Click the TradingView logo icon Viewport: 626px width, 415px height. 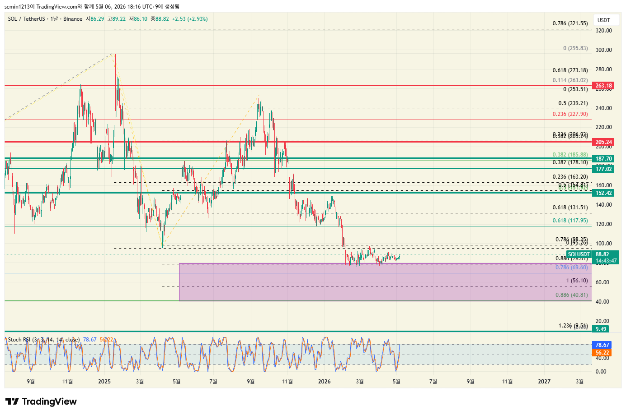point(12,401)
